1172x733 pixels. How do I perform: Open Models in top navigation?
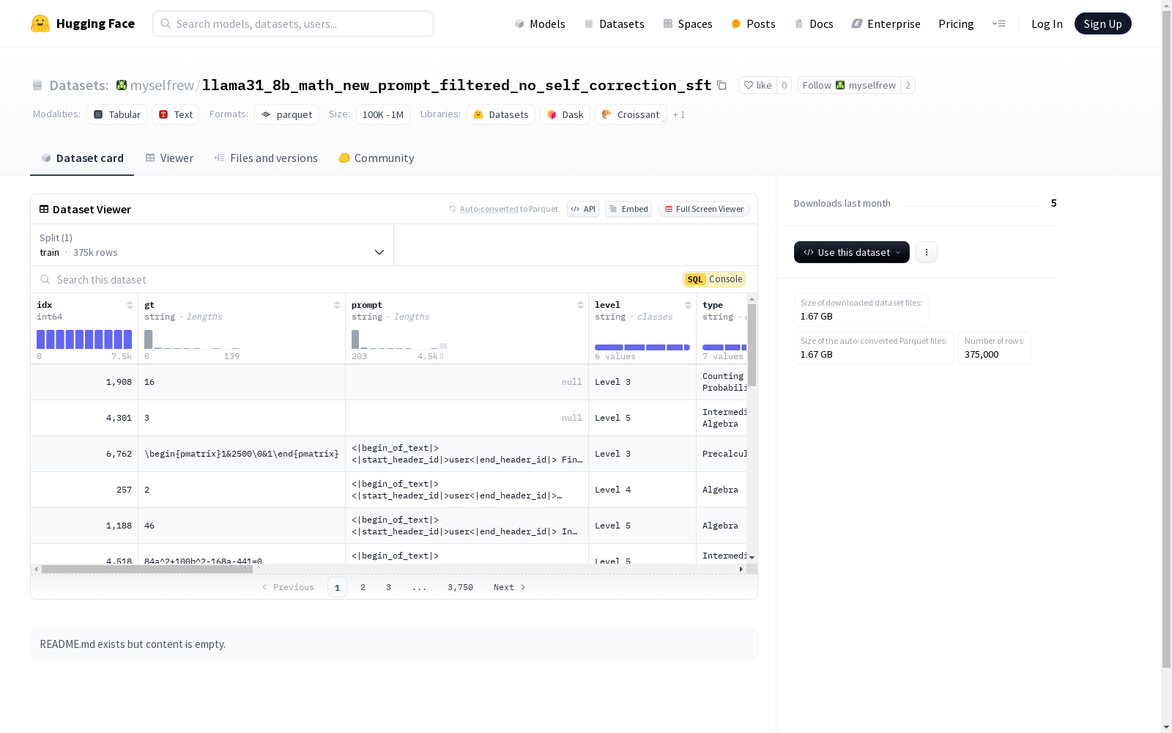point(540,23)
